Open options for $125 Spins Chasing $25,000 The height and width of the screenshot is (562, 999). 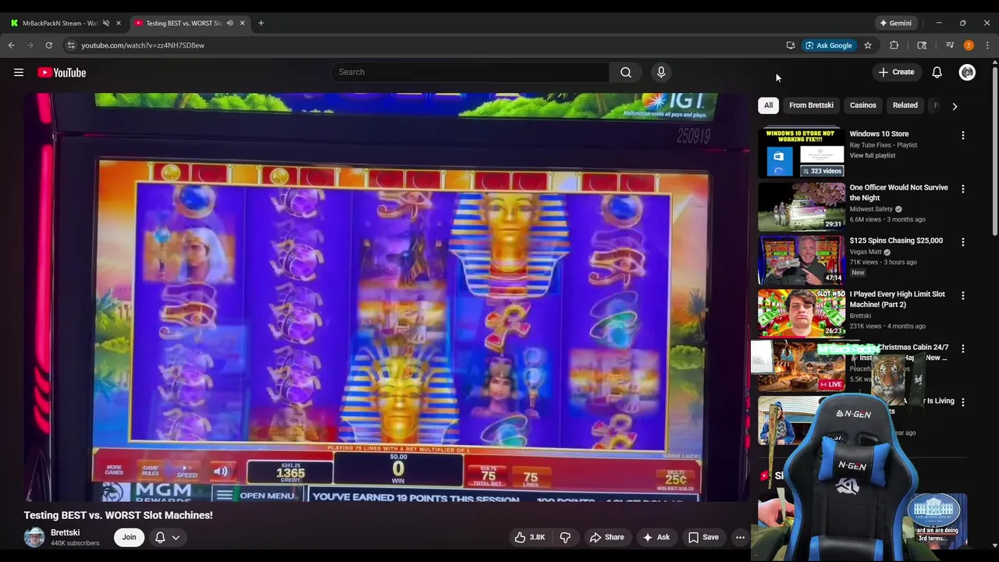[962, 242]
